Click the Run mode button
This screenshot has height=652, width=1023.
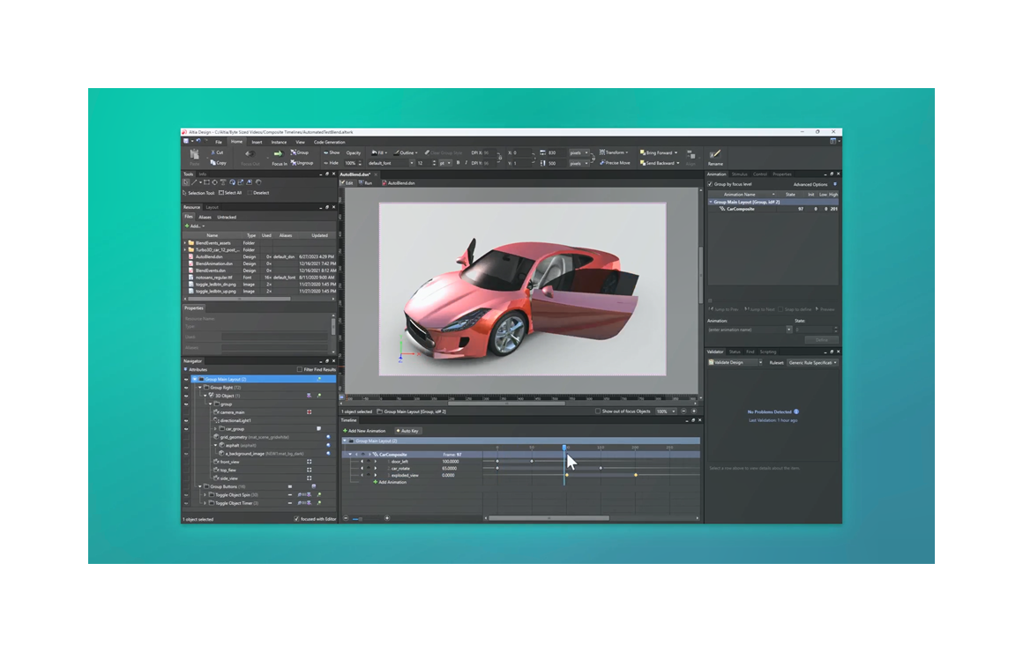[364, 182]
